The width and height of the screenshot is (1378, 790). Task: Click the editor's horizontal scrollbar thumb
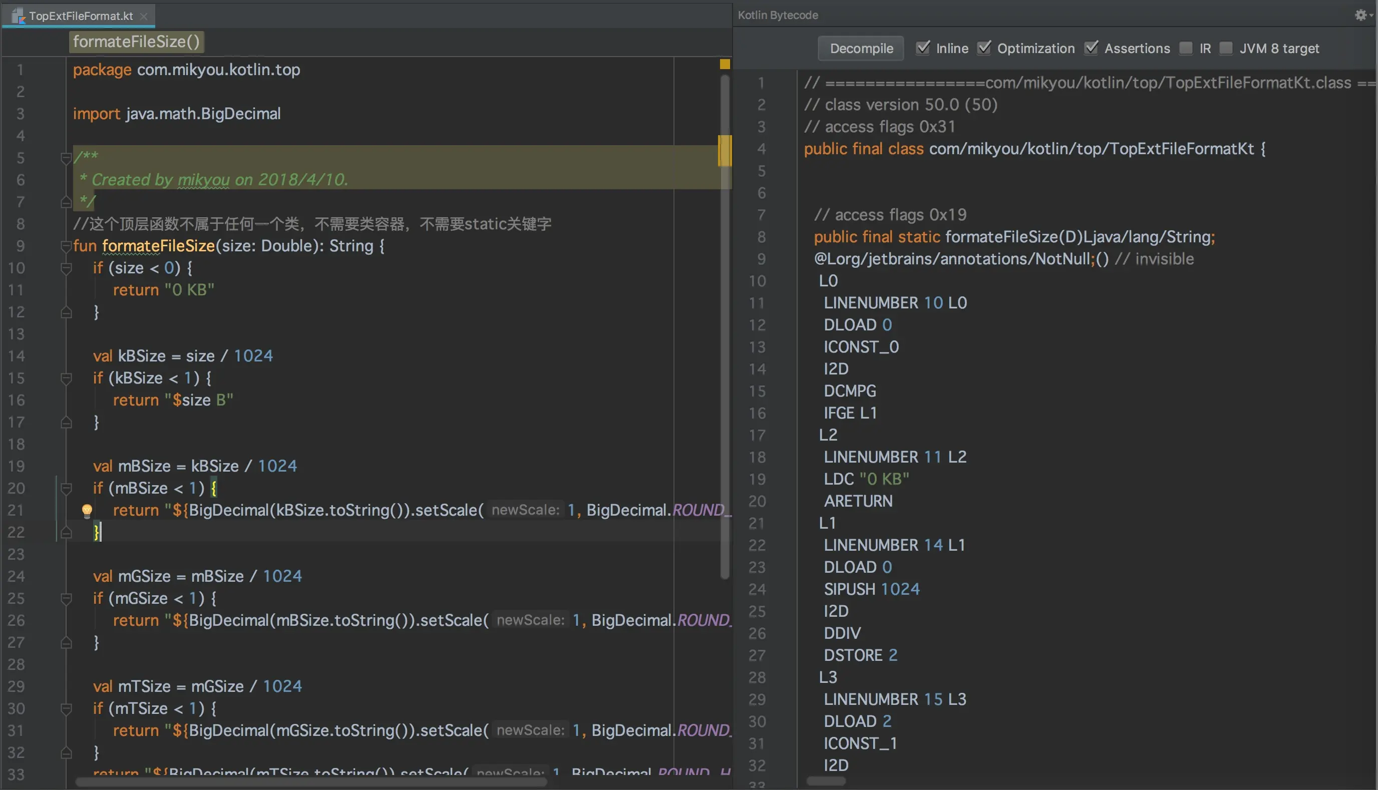pyautogui.click(x=310, y=782)
